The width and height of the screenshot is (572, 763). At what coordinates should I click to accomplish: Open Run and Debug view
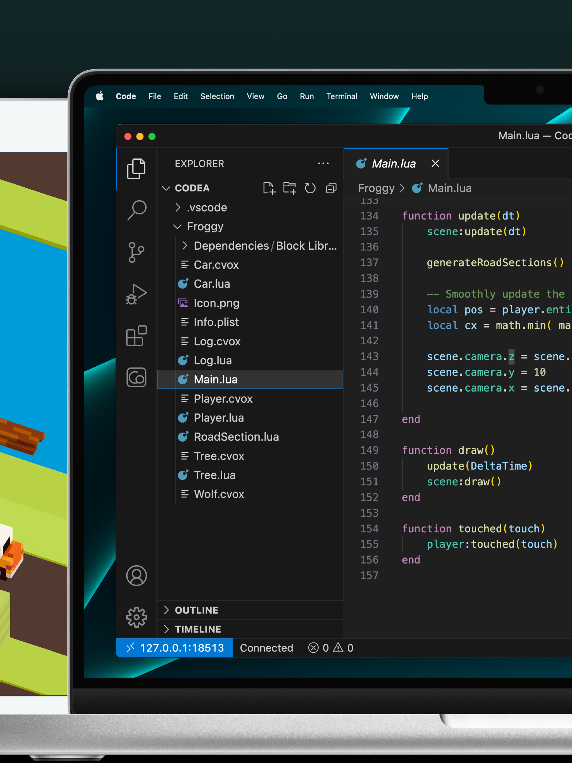click(x=137, y=294)
